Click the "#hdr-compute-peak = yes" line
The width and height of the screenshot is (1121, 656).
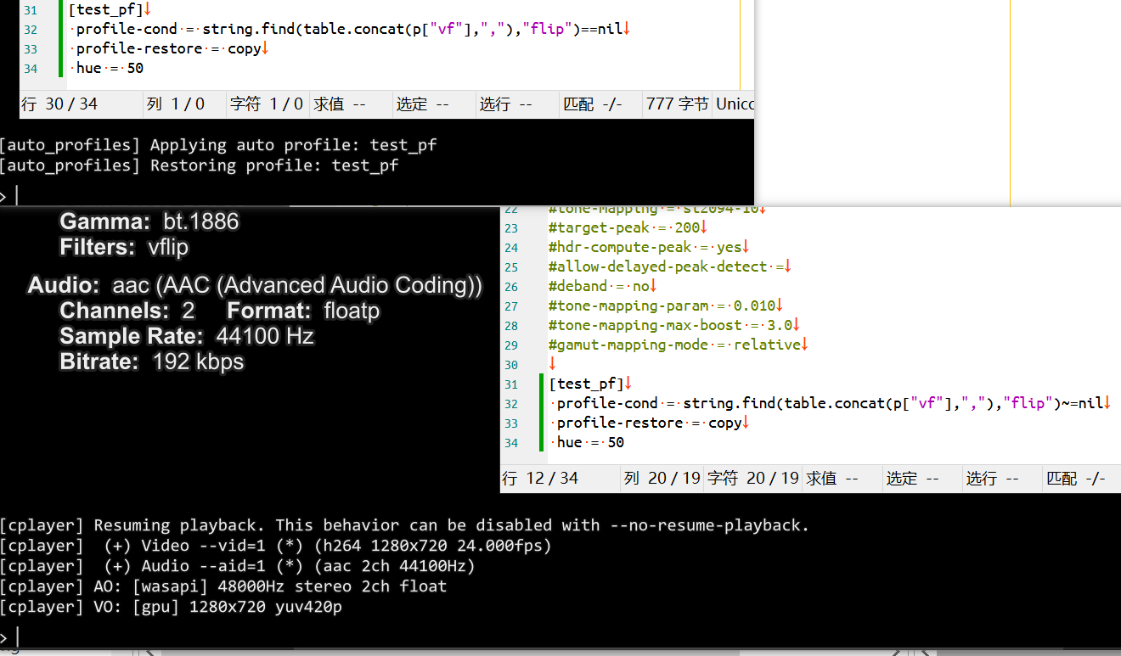click(x=650, y=248)
